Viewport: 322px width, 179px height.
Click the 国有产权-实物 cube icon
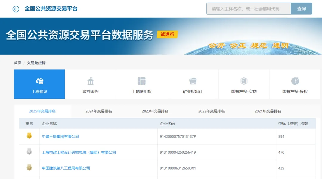coord(244,81)
